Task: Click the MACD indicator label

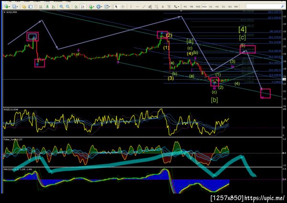Action: pos(18,170)
